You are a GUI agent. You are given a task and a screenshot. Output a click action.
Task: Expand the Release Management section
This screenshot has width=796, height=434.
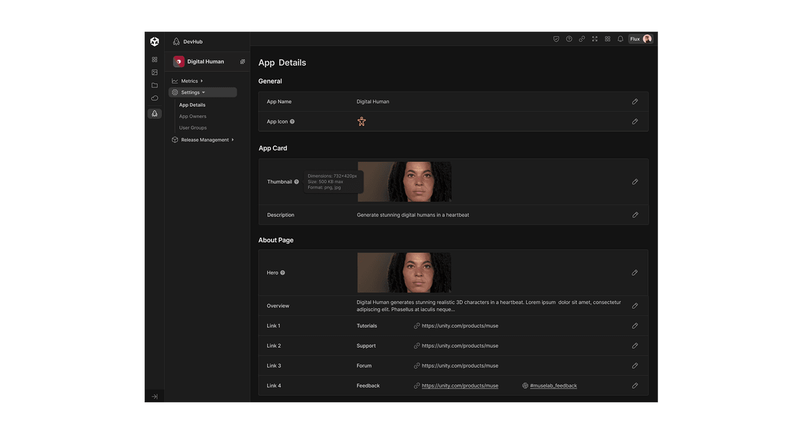[x=204, y=140]
